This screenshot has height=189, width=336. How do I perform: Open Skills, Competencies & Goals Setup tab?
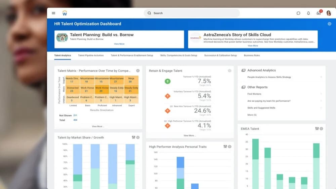[x=178, y=55]
